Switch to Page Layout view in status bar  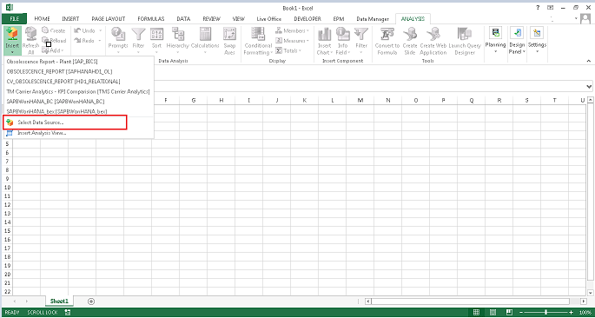coord(493,312)
